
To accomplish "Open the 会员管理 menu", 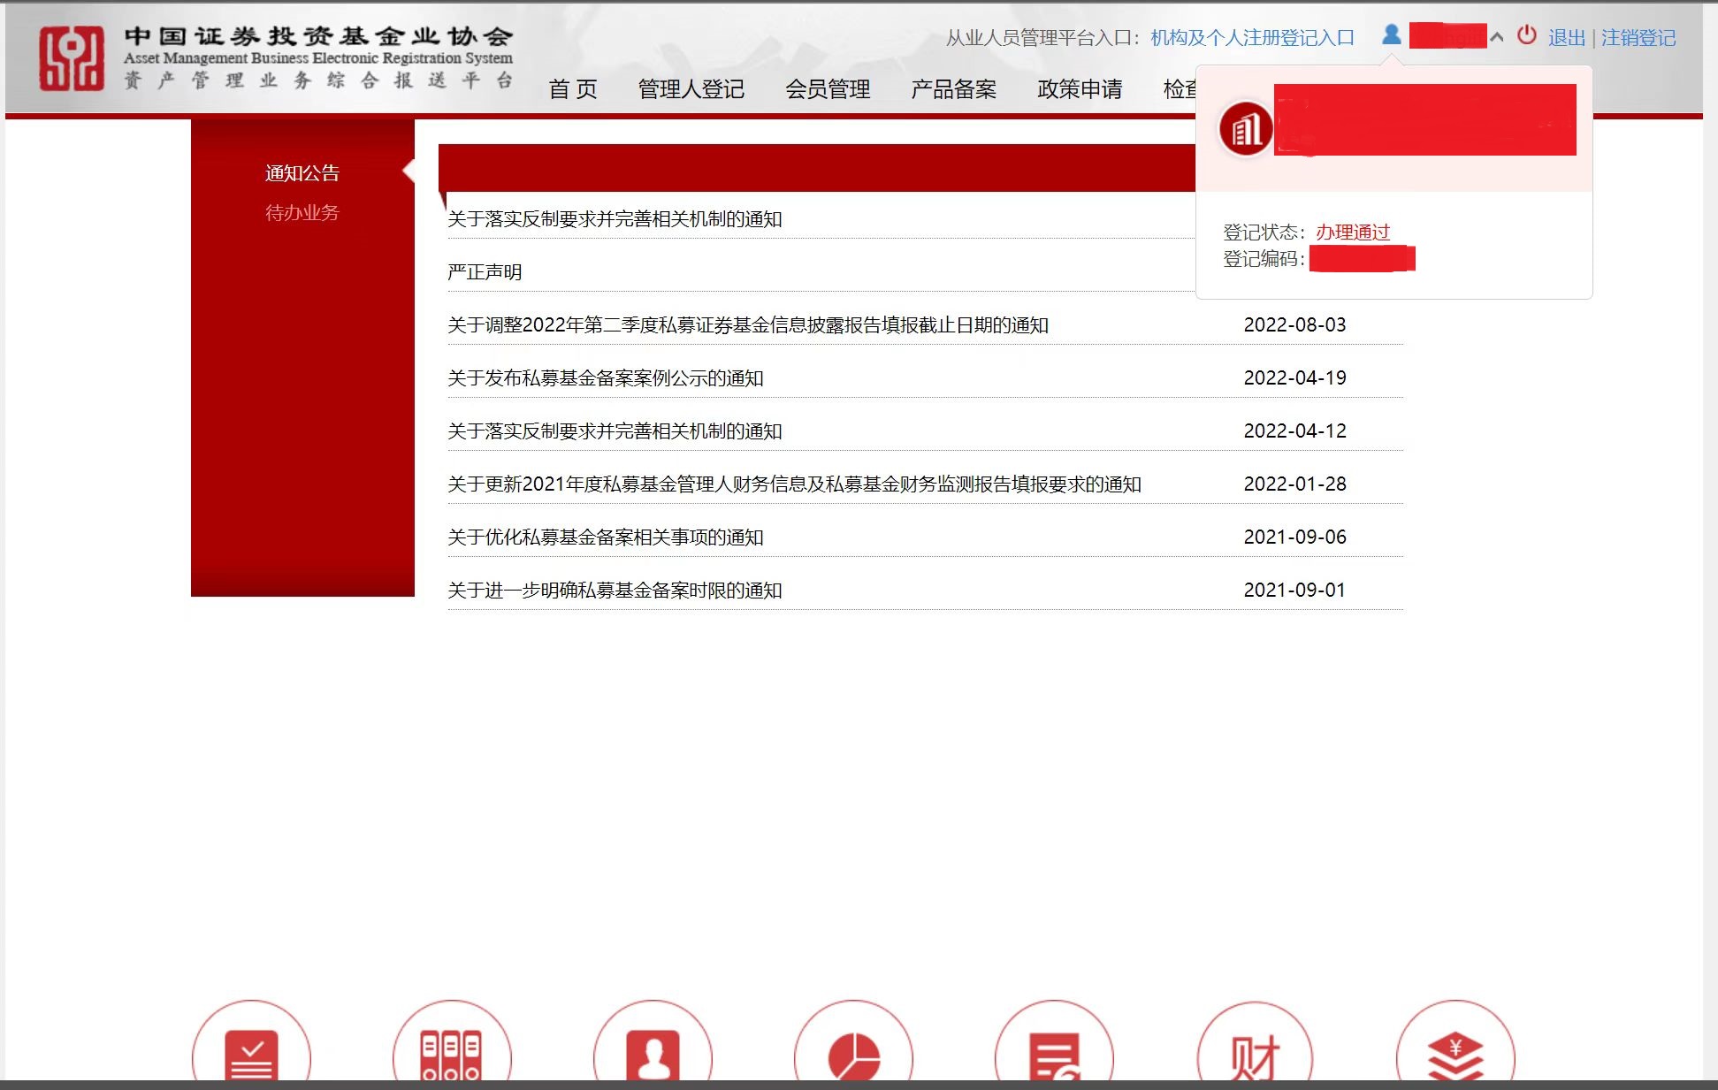I will tap(828, 89).
